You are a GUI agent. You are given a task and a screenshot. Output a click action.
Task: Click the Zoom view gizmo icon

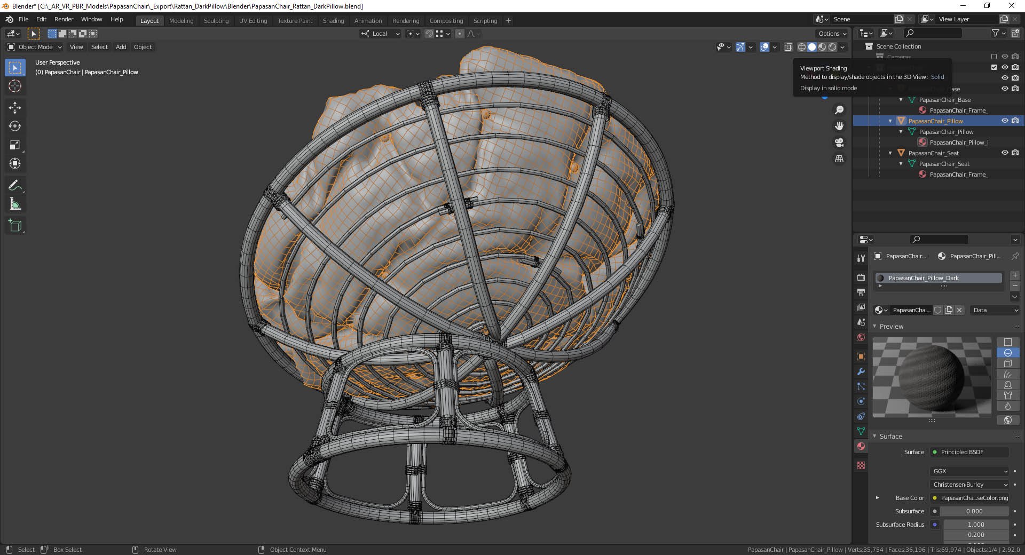[x=839, y=110]
